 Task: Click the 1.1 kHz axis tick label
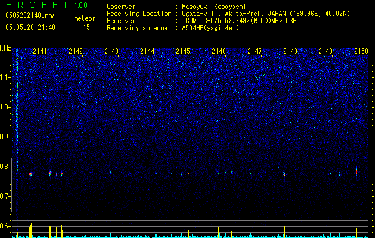pyautogui.click(x=5, y=77)
